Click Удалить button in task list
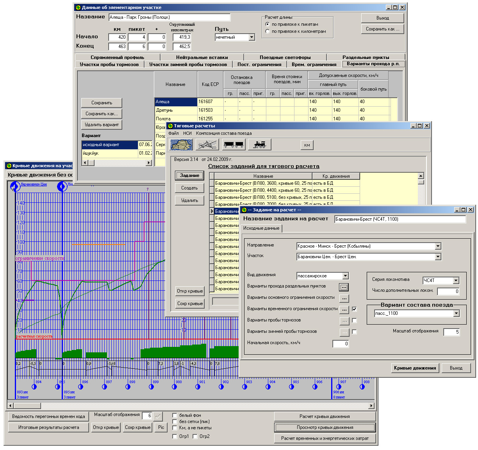The height and width of the screenshot is (450, 478). point(189,200)
